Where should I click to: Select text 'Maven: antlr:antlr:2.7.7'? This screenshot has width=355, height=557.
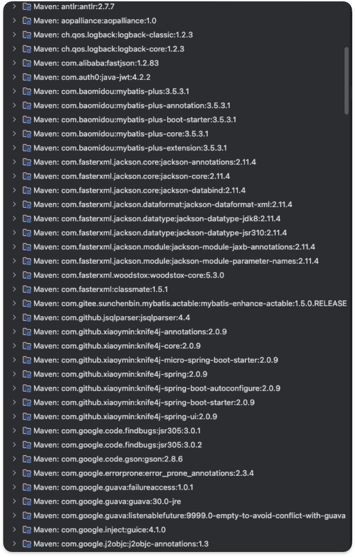[x=73, y=6]
